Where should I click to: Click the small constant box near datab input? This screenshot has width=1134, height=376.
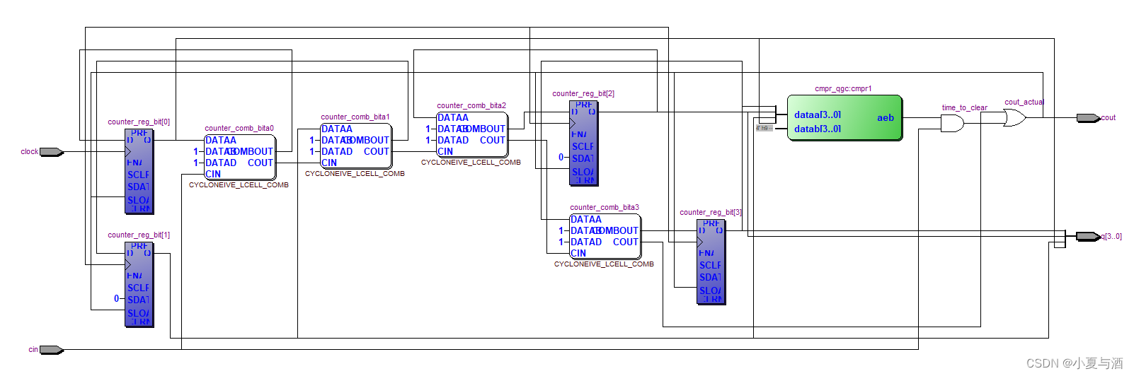coord(764,129)
